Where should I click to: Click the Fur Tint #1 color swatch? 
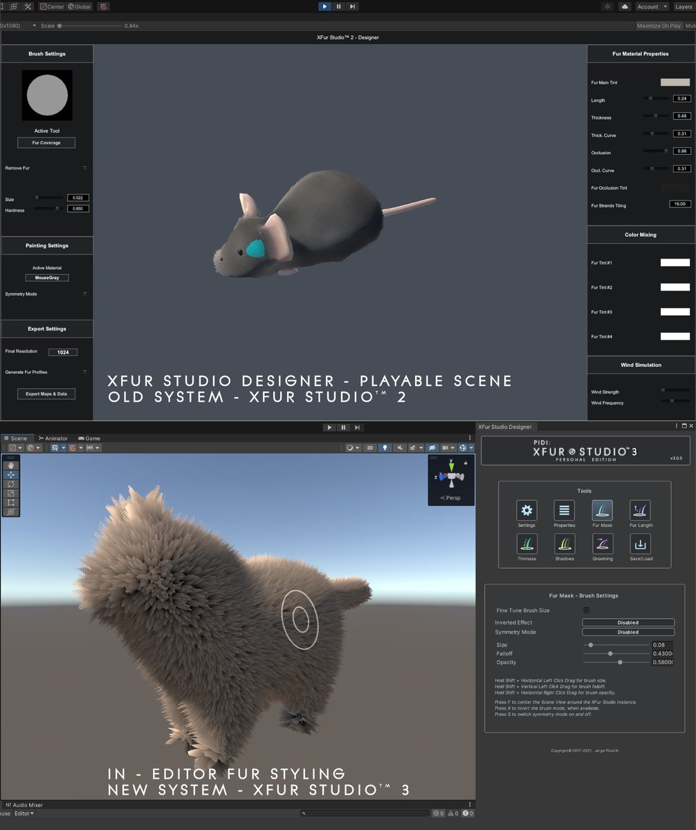675,263
